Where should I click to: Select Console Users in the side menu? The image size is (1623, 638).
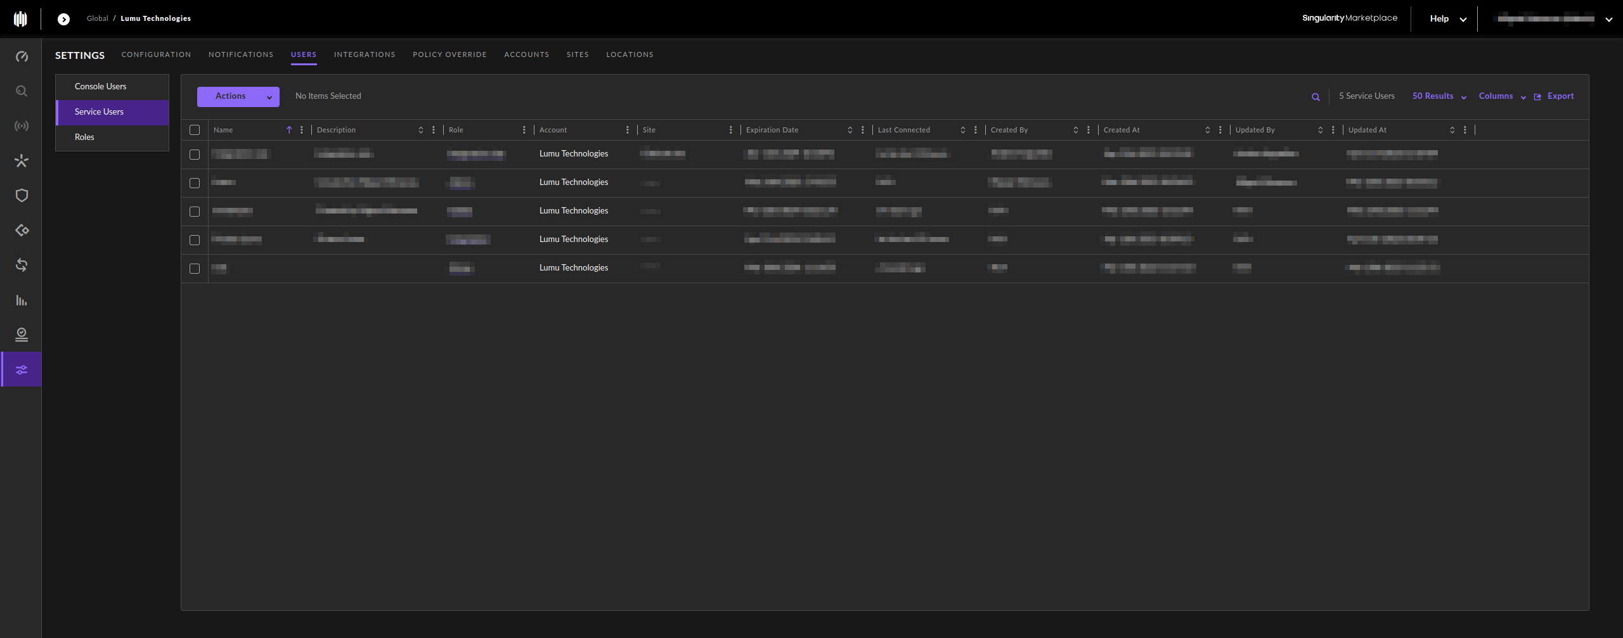click(100, 87)
